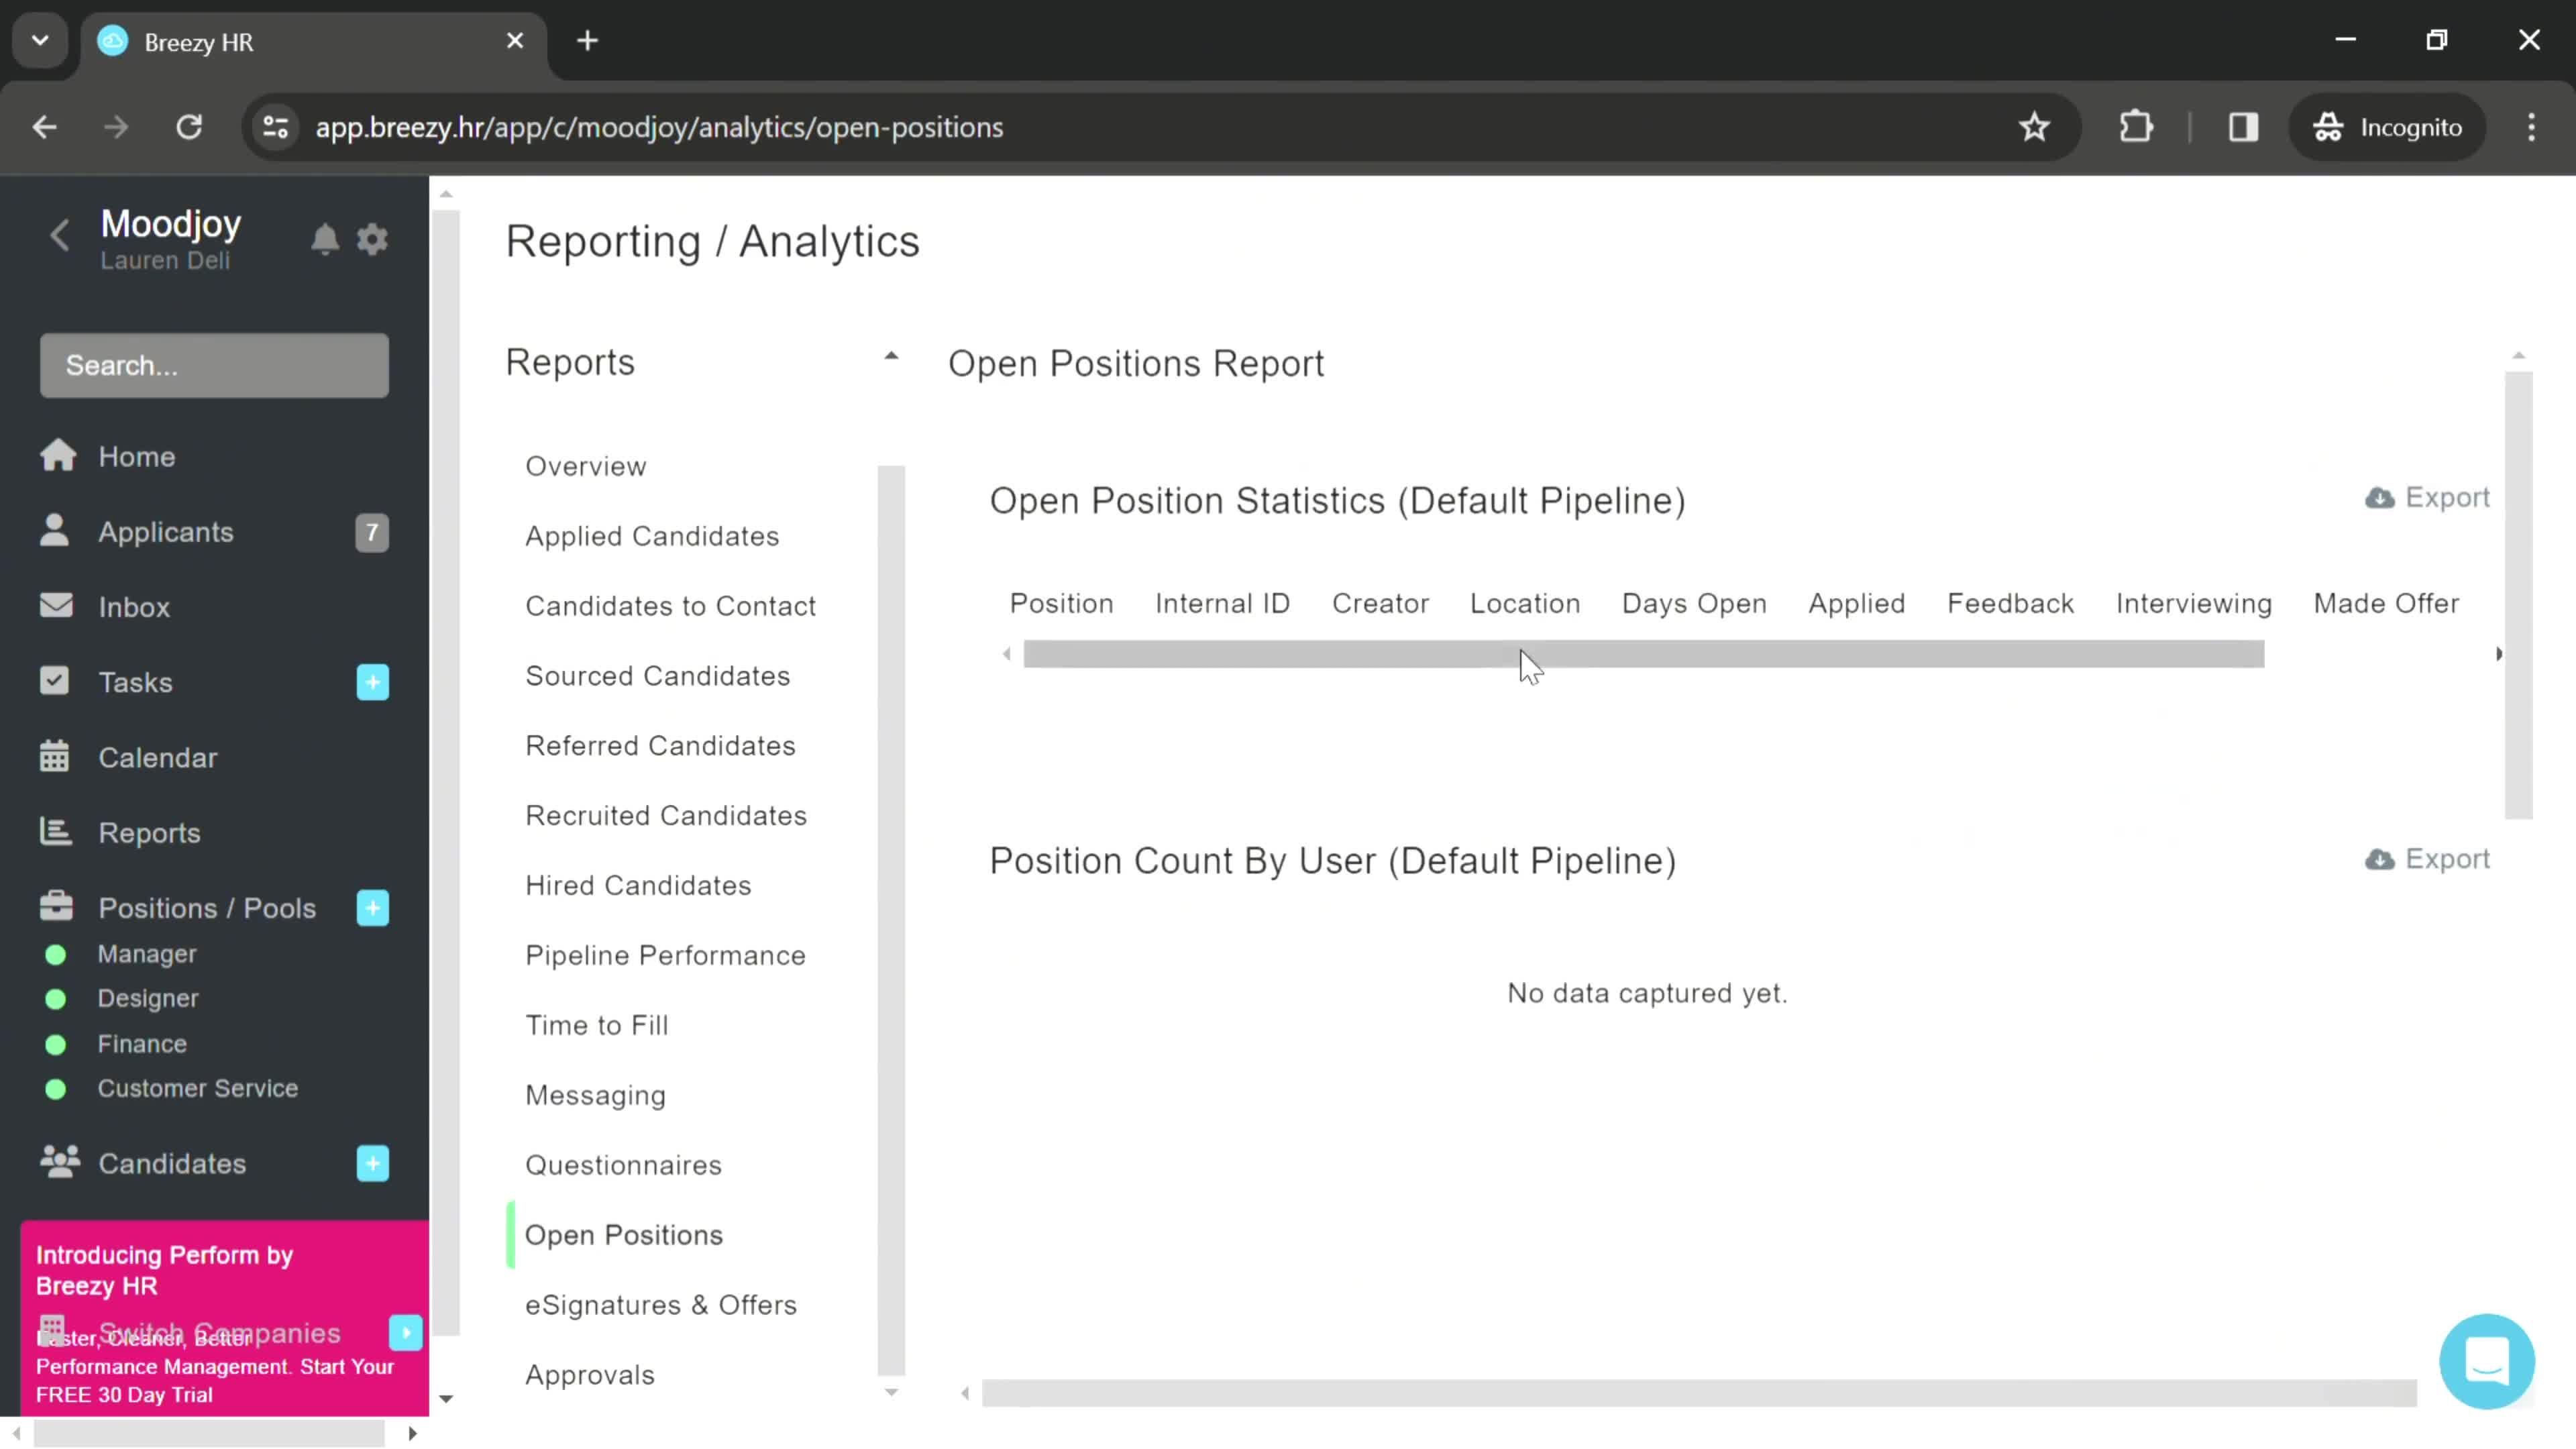Select the Calendar icon in sidebar
Image resolution: width=2576 pixels, height=1449 pixels.
click(55, 757)
